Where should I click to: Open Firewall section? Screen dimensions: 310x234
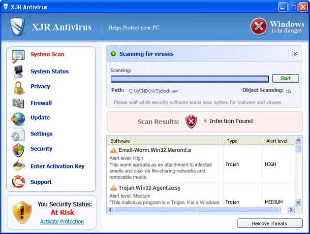(41, 103)
